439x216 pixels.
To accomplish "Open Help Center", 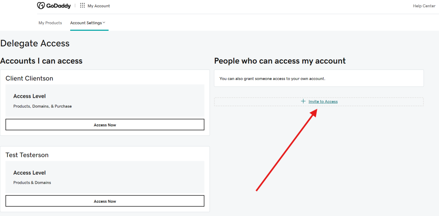I will [424, 6].
